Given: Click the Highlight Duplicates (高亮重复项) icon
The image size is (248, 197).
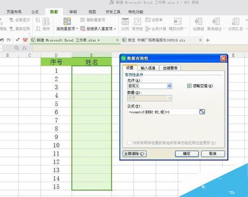Looking at the screenshot, I should tap(67, 21).
